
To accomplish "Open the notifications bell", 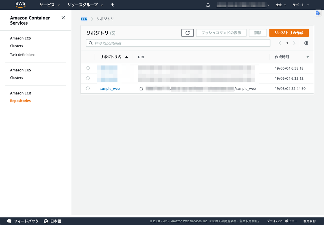I will (208, 5).
